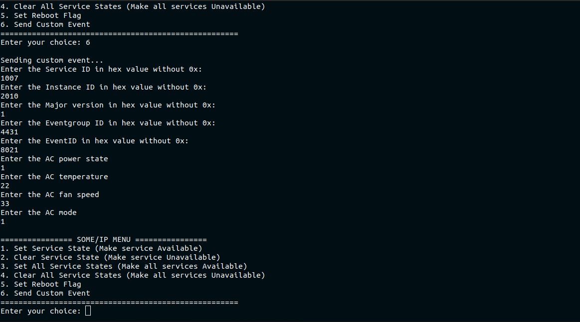The height and width of the screenshot is (322, 580).
Task: Click the entered fan speed value 33
Action: pyautogui.click(x=5, y=204)
